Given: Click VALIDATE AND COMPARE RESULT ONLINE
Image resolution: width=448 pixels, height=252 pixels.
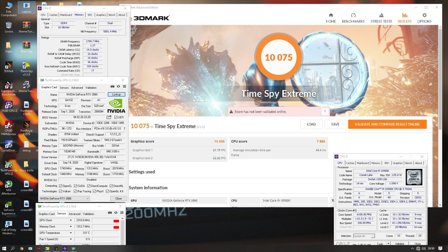Looking at the screenshot, I should tap(387, 124).
